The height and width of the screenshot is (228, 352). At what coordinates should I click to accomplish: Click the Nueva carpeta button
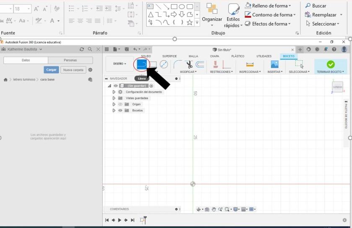tap(73, 70)
